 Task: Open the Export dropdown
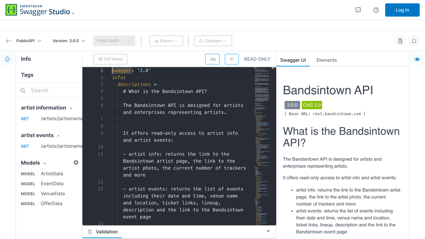166,41
